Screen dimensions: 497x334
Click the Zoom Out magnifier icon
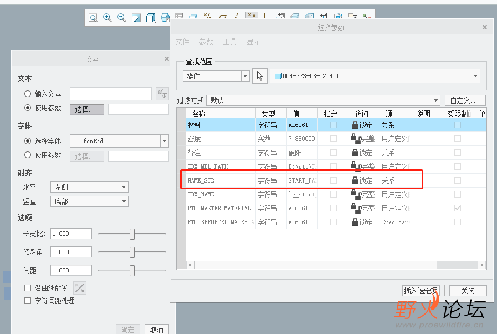coord(122,18)
